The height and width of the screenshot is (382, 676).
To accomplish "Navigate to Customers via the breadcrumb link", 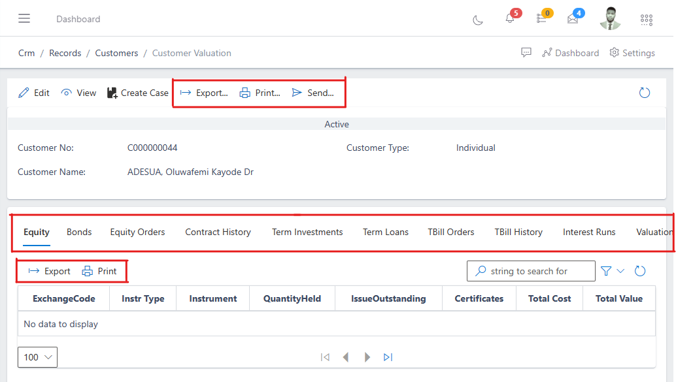I will (x=116, y=53).
